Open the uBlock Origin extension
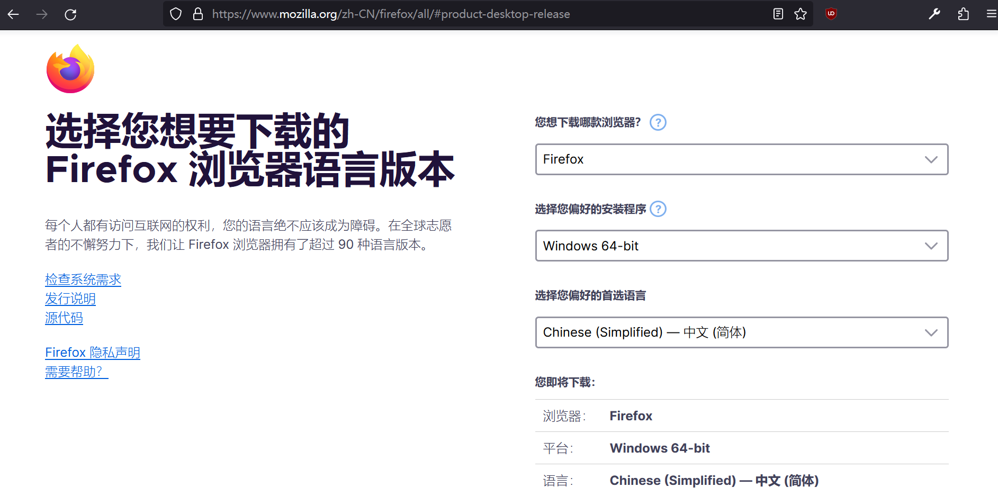This screenshot has width=998, height=496. tap(831, 14)
